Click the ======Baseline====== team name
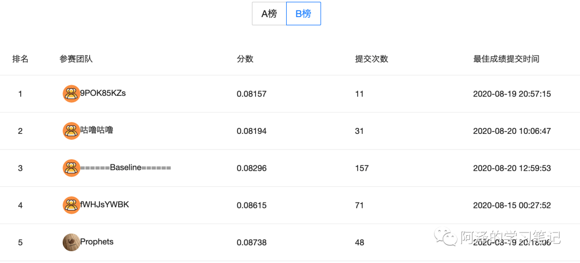The image size is (580, 263). 126,167
